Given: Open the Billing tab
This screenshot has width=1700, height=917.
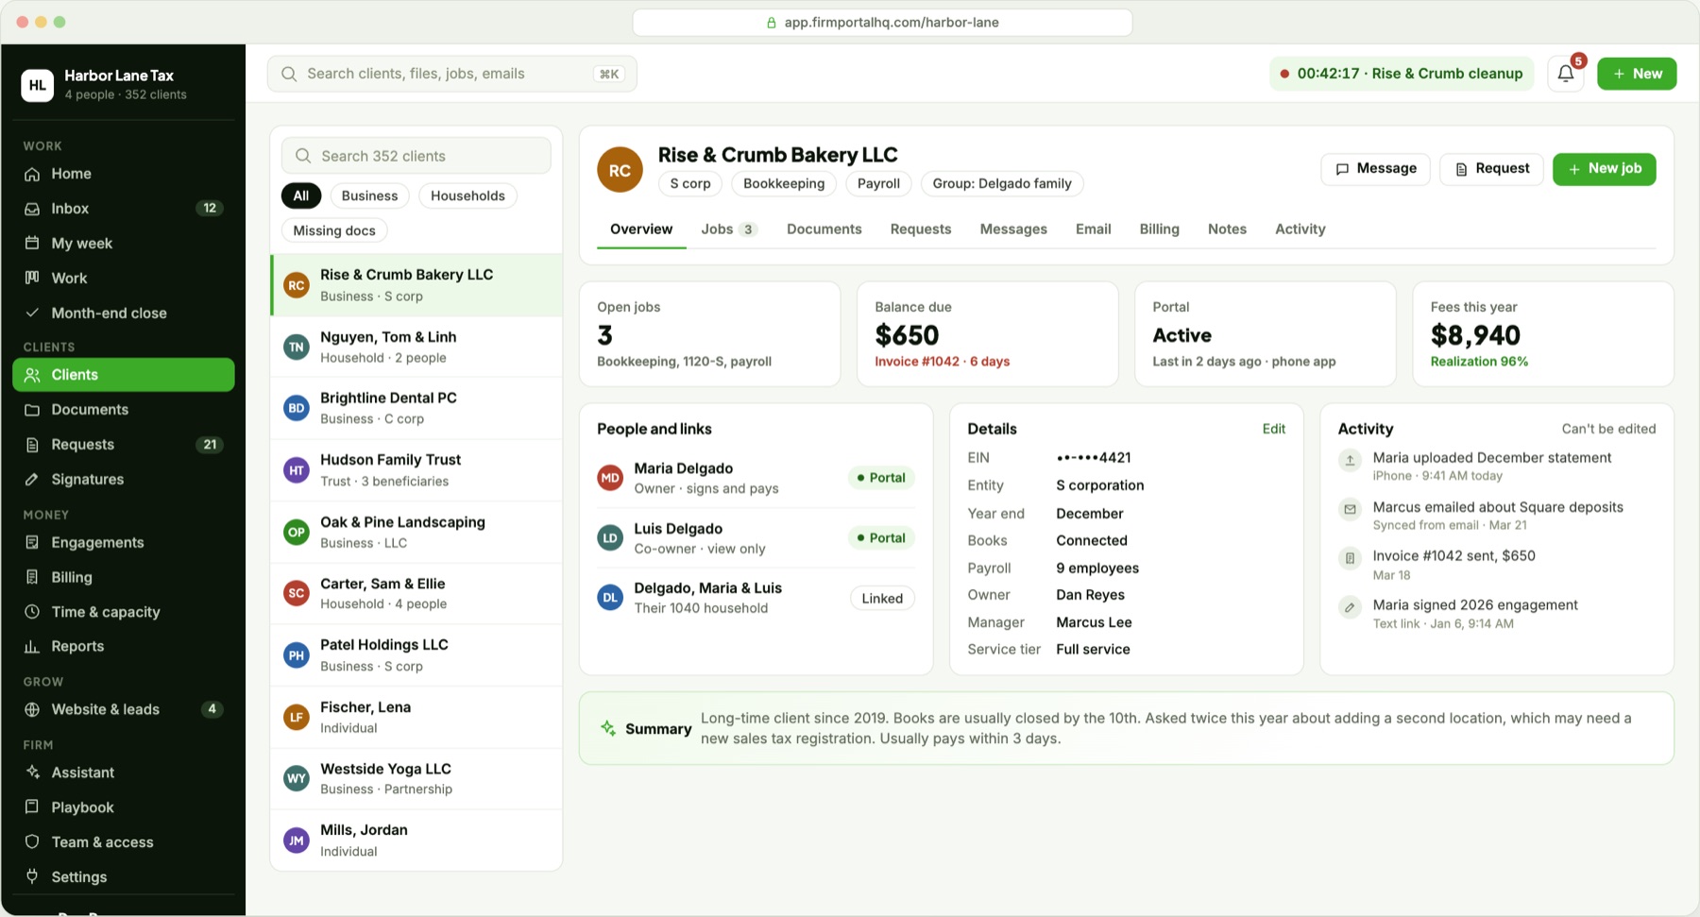Looking at the screenshot, I should [x=1159, y=229].
